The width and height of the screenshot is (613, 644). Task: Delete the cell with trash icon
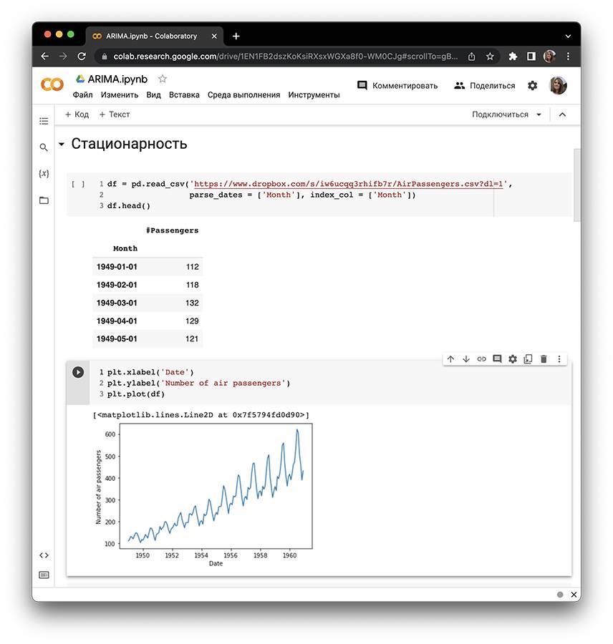point(544,359)
